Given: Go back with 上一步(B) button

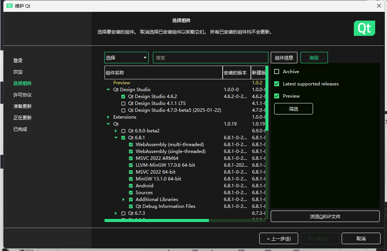Looking at the screenshot, I should tap(279, 238).
